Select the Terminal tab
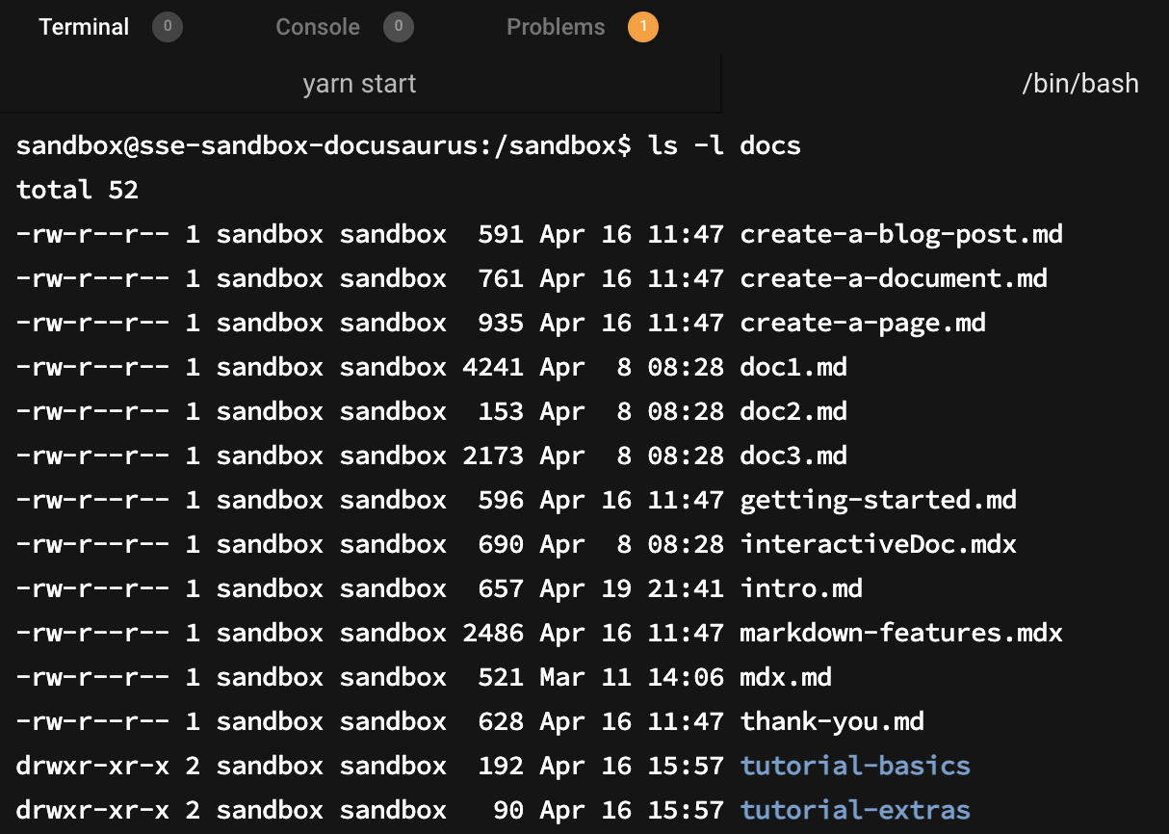1169x834 pixels. (x=84, y=27)
